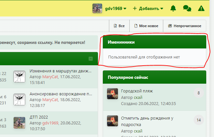
Task: Open Анонсировано возрождение topic link
Action: point(61,94)
